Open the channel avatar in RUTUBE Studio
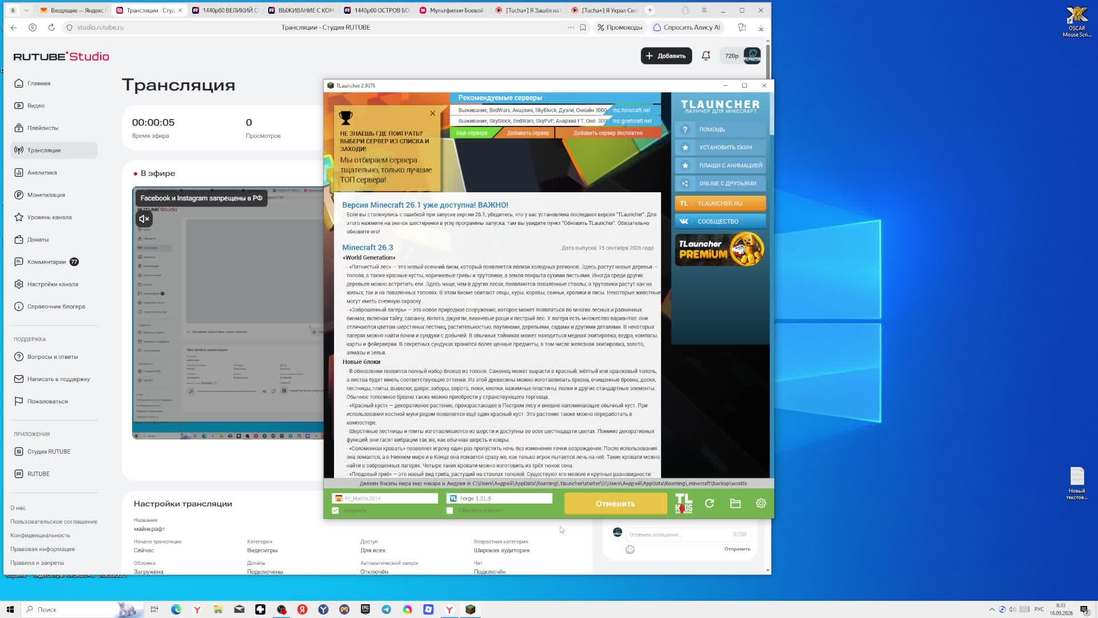Screen dimensions: 1098x618 point(752,56)
